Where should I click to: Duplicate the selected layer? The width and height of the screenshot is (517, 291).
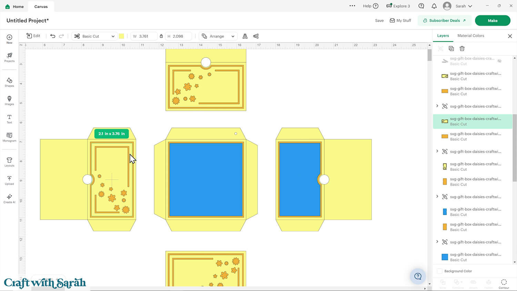[x=451, y=49]
